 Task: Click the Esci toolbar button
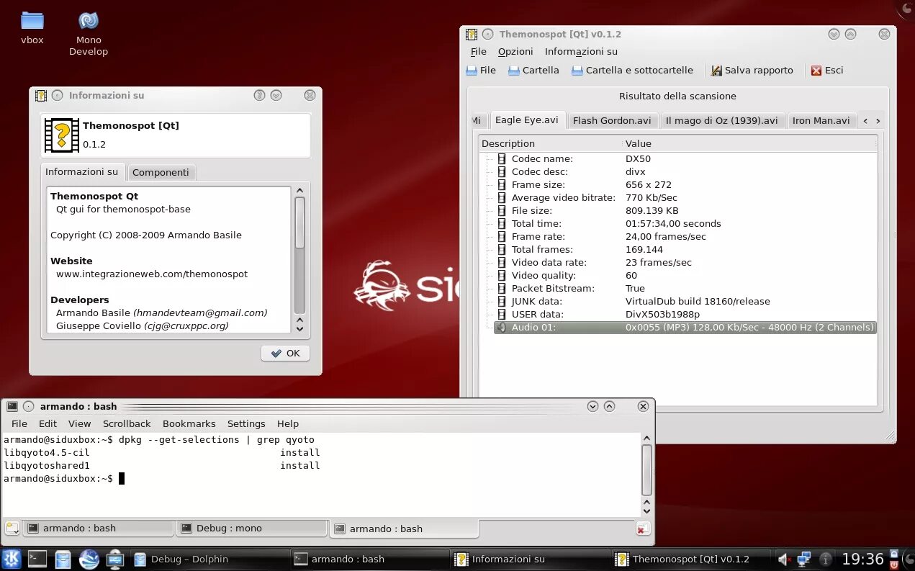click(x=826, y=71)
